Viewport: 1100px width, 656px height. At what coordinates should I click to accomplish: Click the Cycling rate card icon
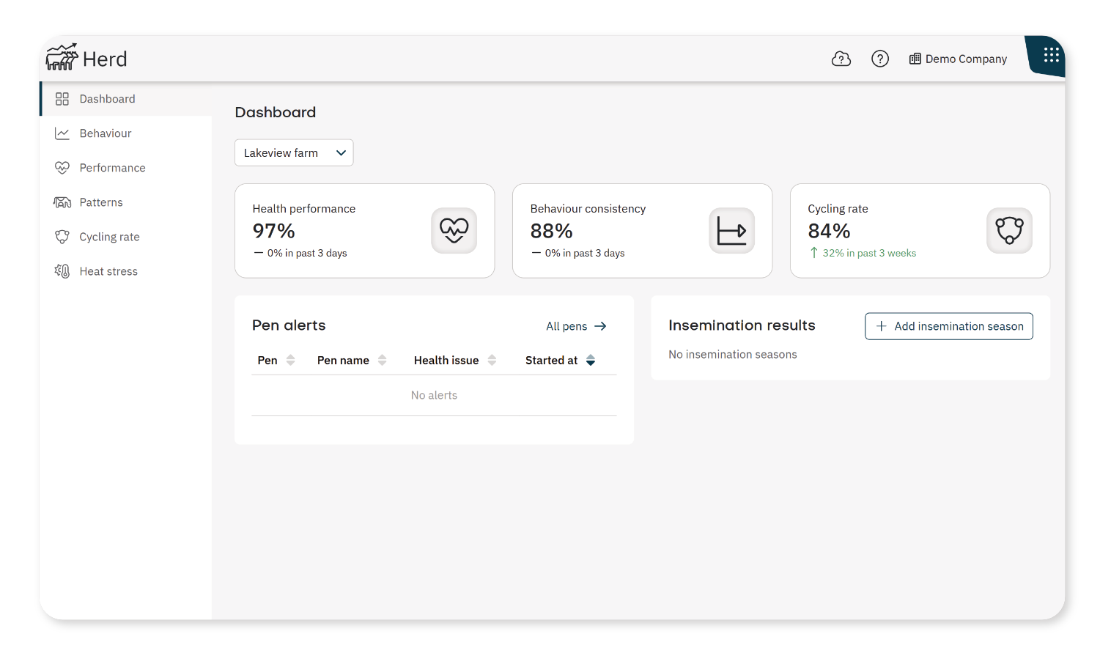pyautogui.click(x=1010, y=231)
